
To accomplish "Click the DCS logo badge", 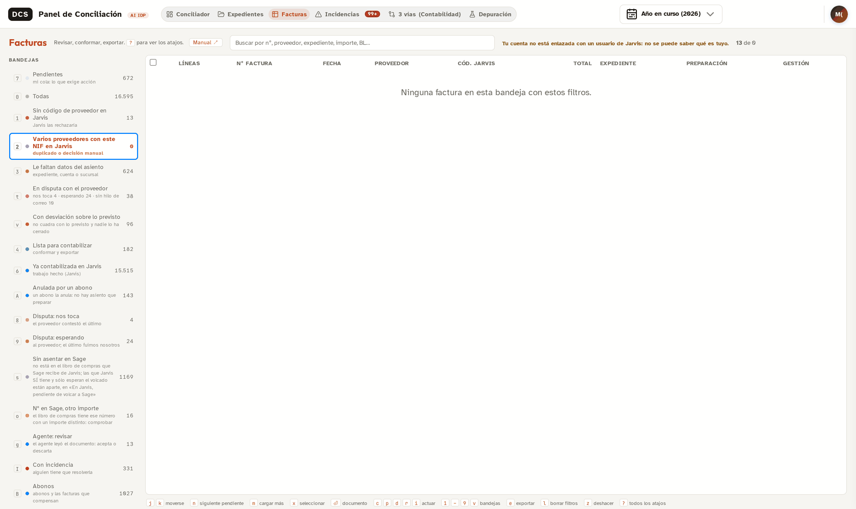I will click(20, 14).
